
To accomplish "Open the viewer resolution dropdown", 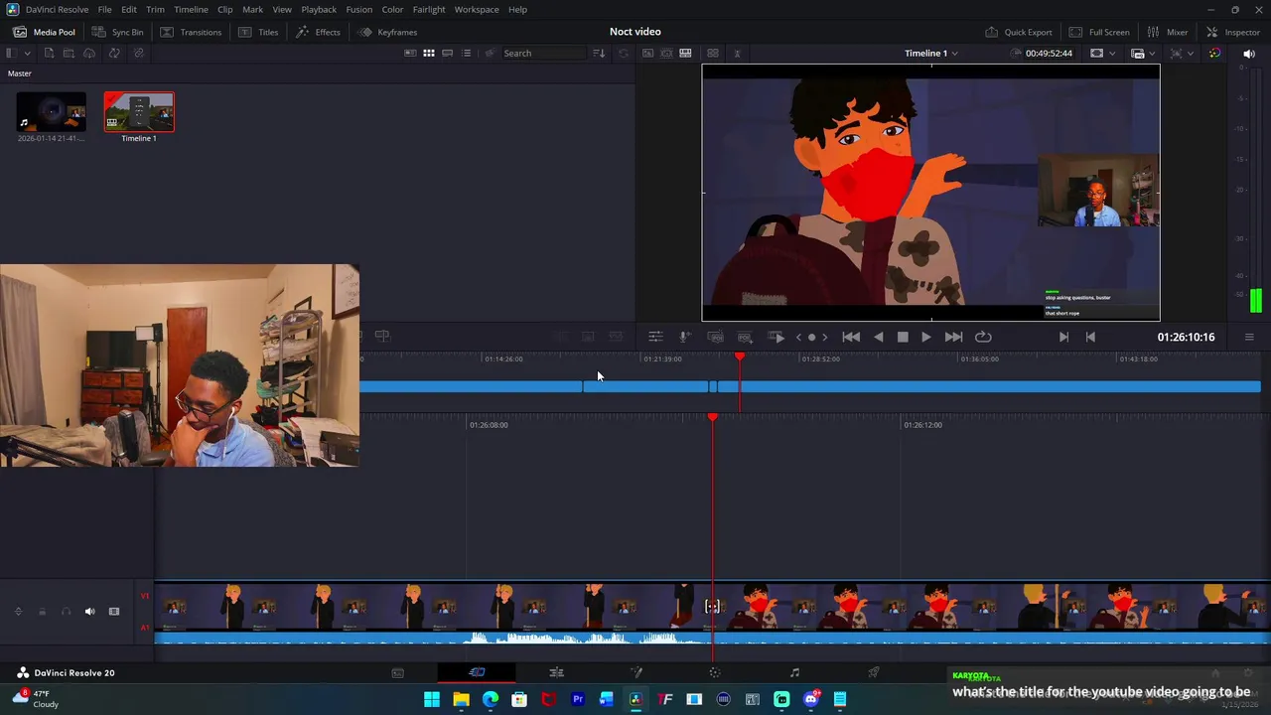I will (x=1102, y=53).
